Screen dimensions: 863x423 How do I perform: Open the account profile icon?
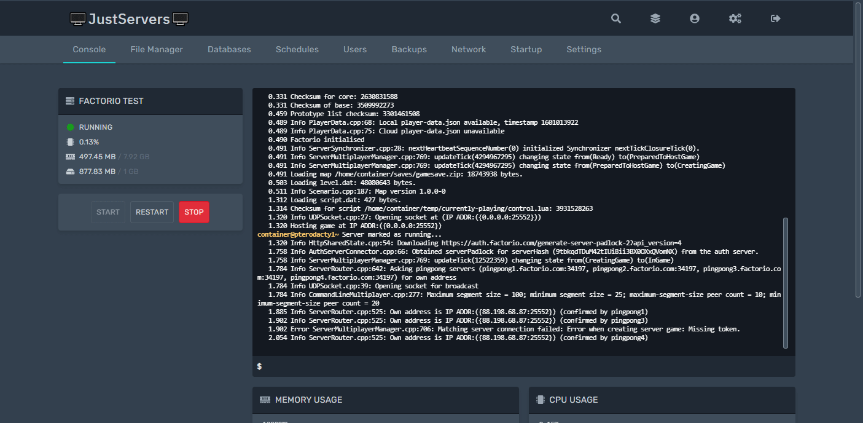pos(695,18)
